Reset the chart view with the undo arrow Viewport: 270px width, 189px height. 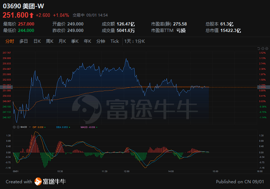tap(258, 49)
